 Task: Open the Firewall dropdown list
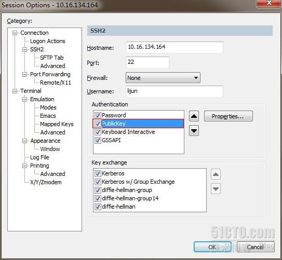(163, 78)
